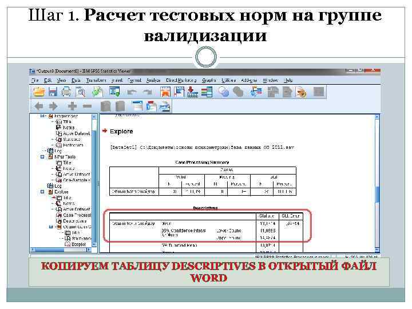This screenshot has width=412, height=309.
Task: Open the Direct Marketing menu
Action: click(x=181, y=81)
